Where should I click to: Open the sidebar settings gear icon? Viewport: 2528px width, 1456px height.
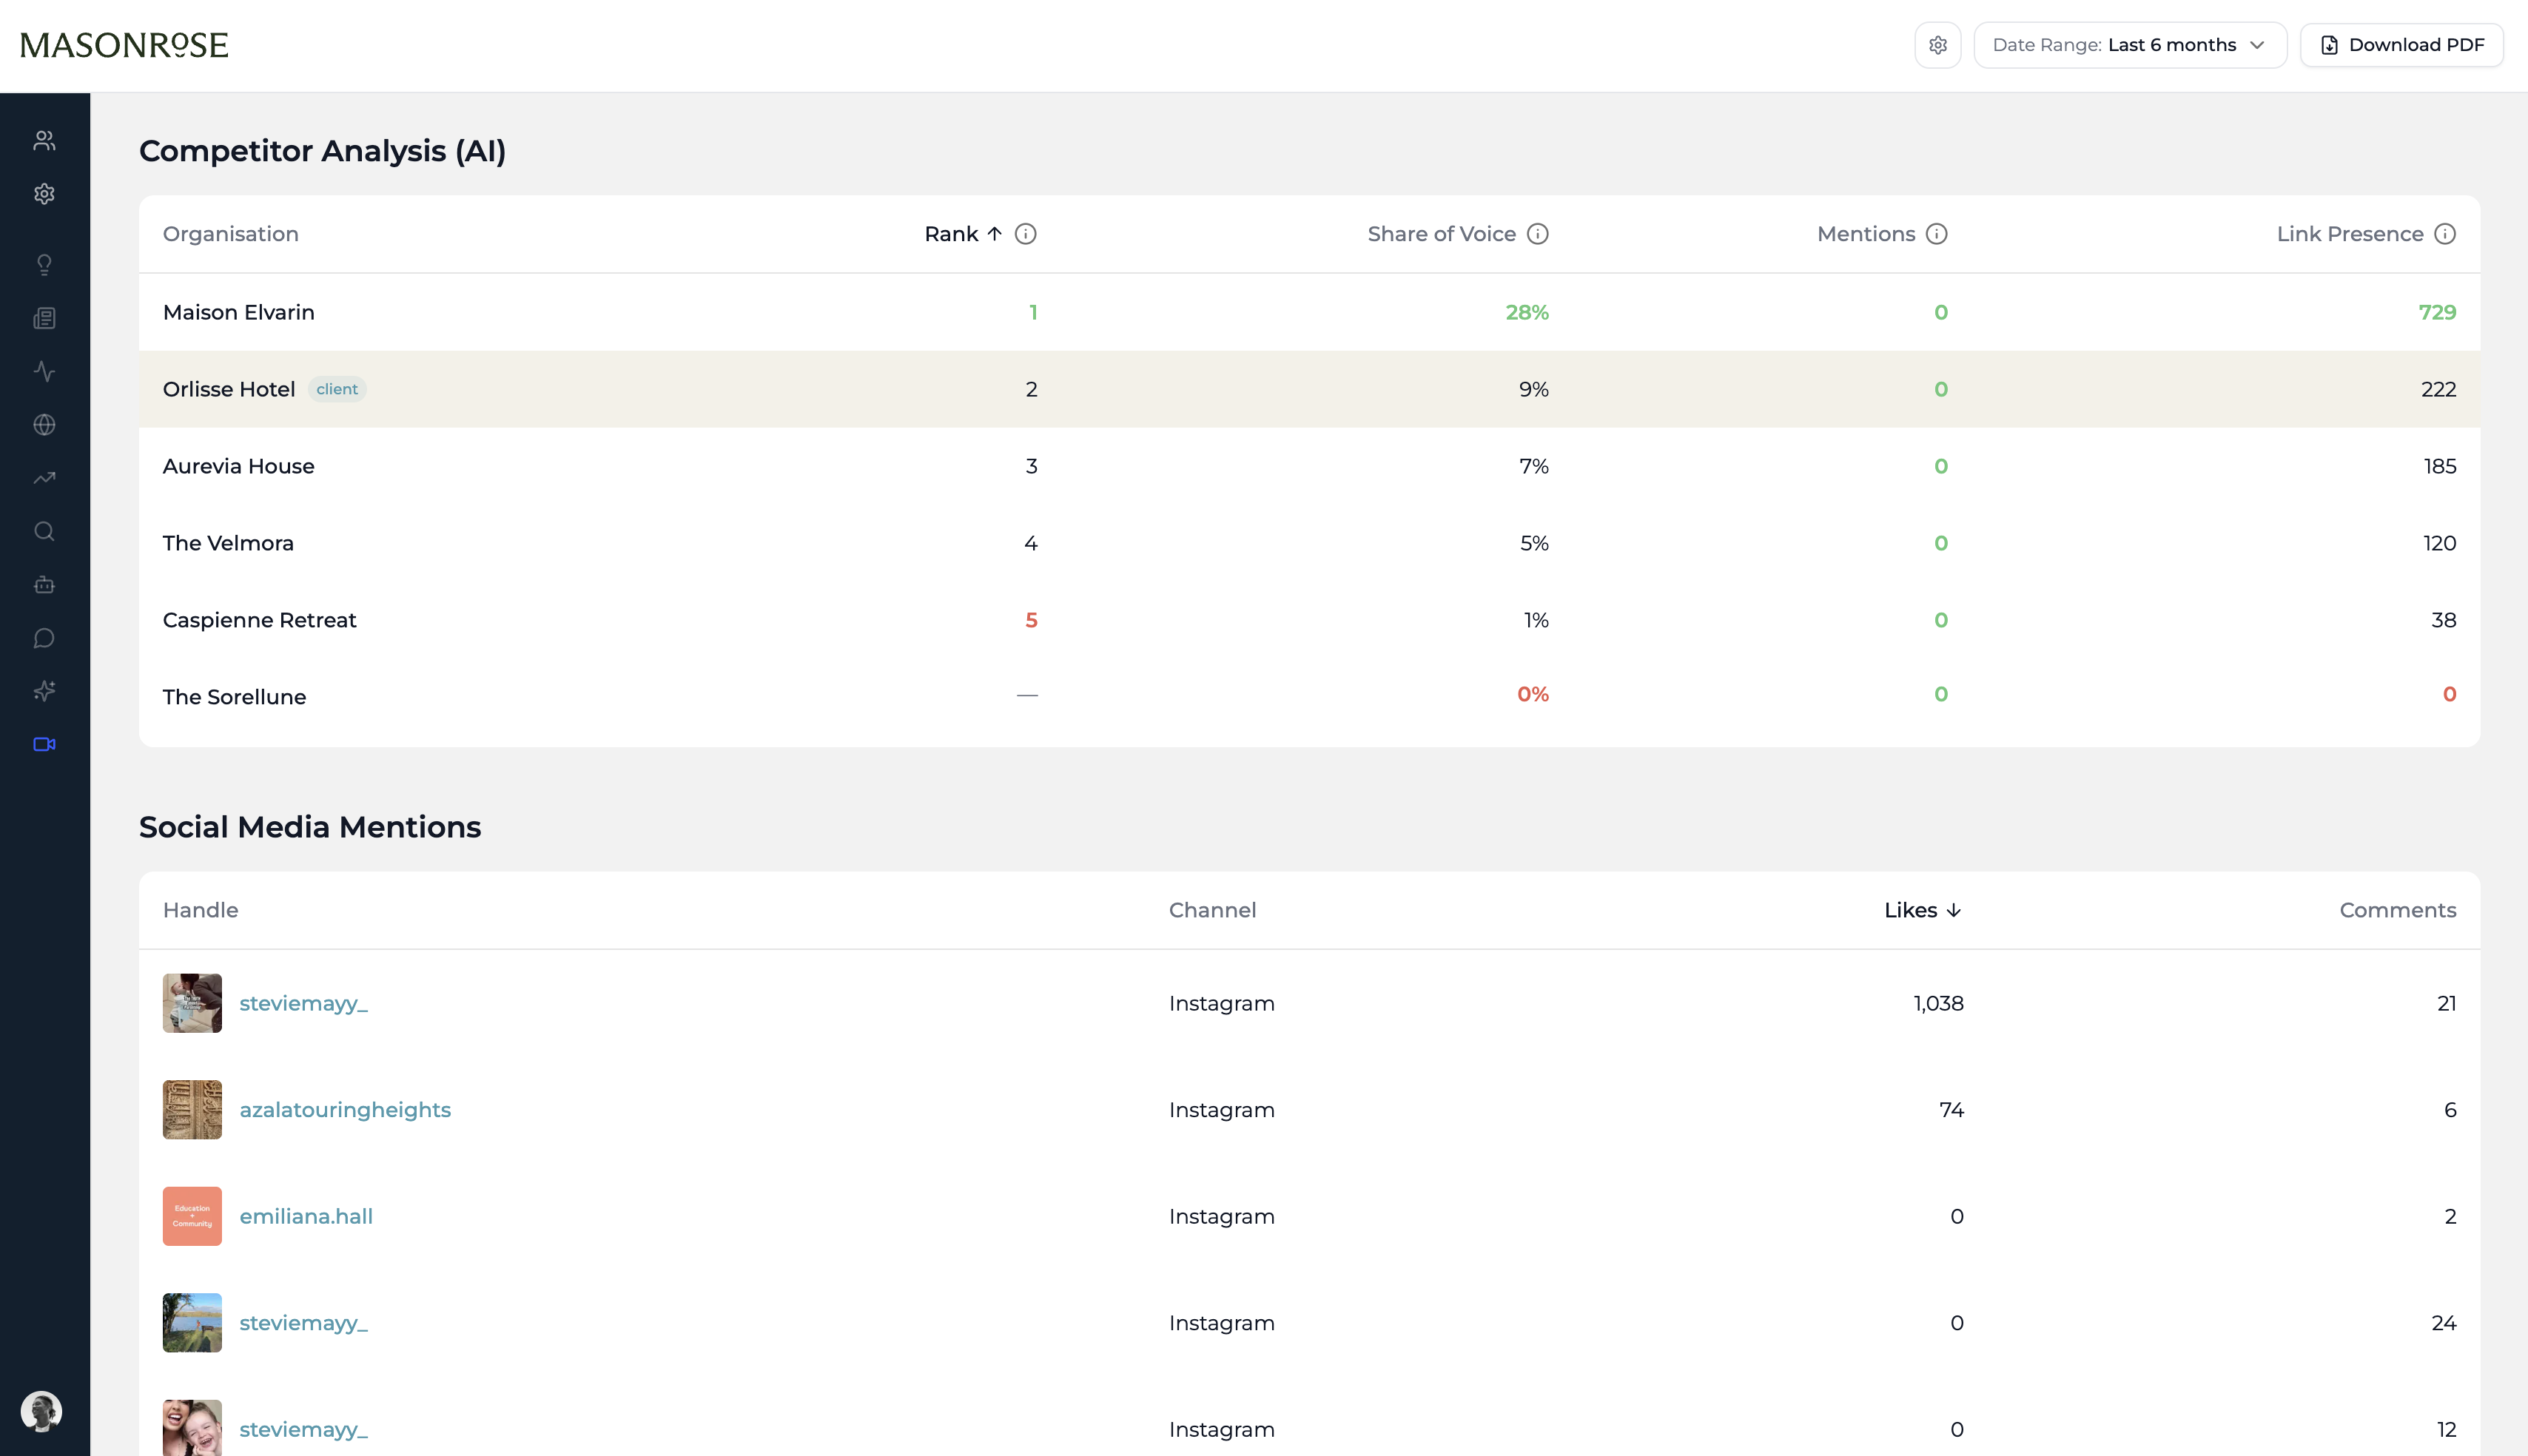click(x=44, y=194)
